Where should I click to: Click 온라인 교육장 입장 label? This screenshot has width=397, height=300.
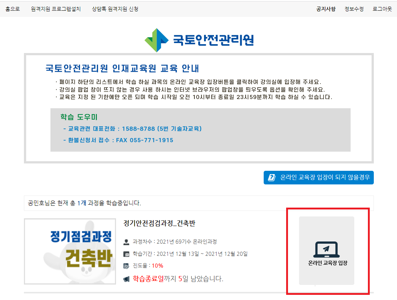[328, 263]
